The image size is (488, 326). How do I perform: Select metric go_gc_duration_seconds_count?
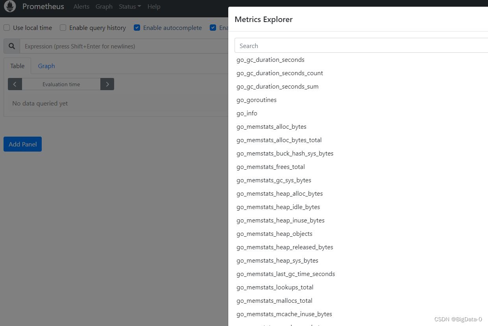[x=280, y=73]
